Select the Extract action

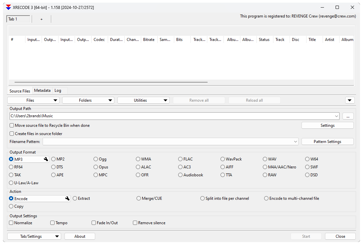81,198
